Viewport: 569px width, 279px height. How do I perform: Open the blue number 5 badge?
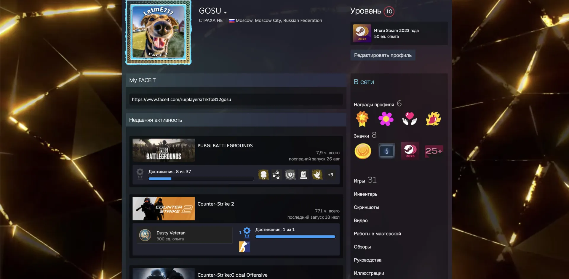click(386, 151)
